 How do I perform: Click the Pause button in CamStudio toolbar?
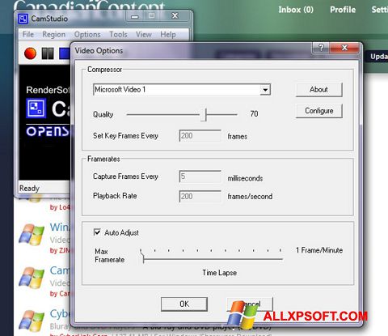click(48, 53)
